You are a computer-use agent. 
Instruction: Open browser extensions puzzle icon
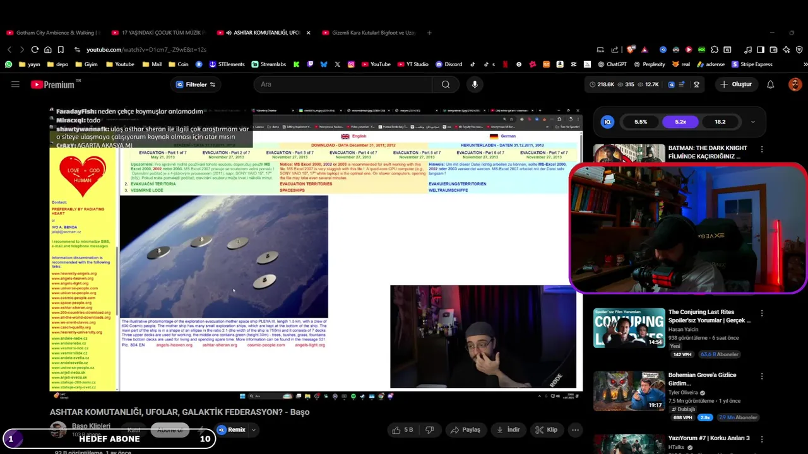coord(715,49)
